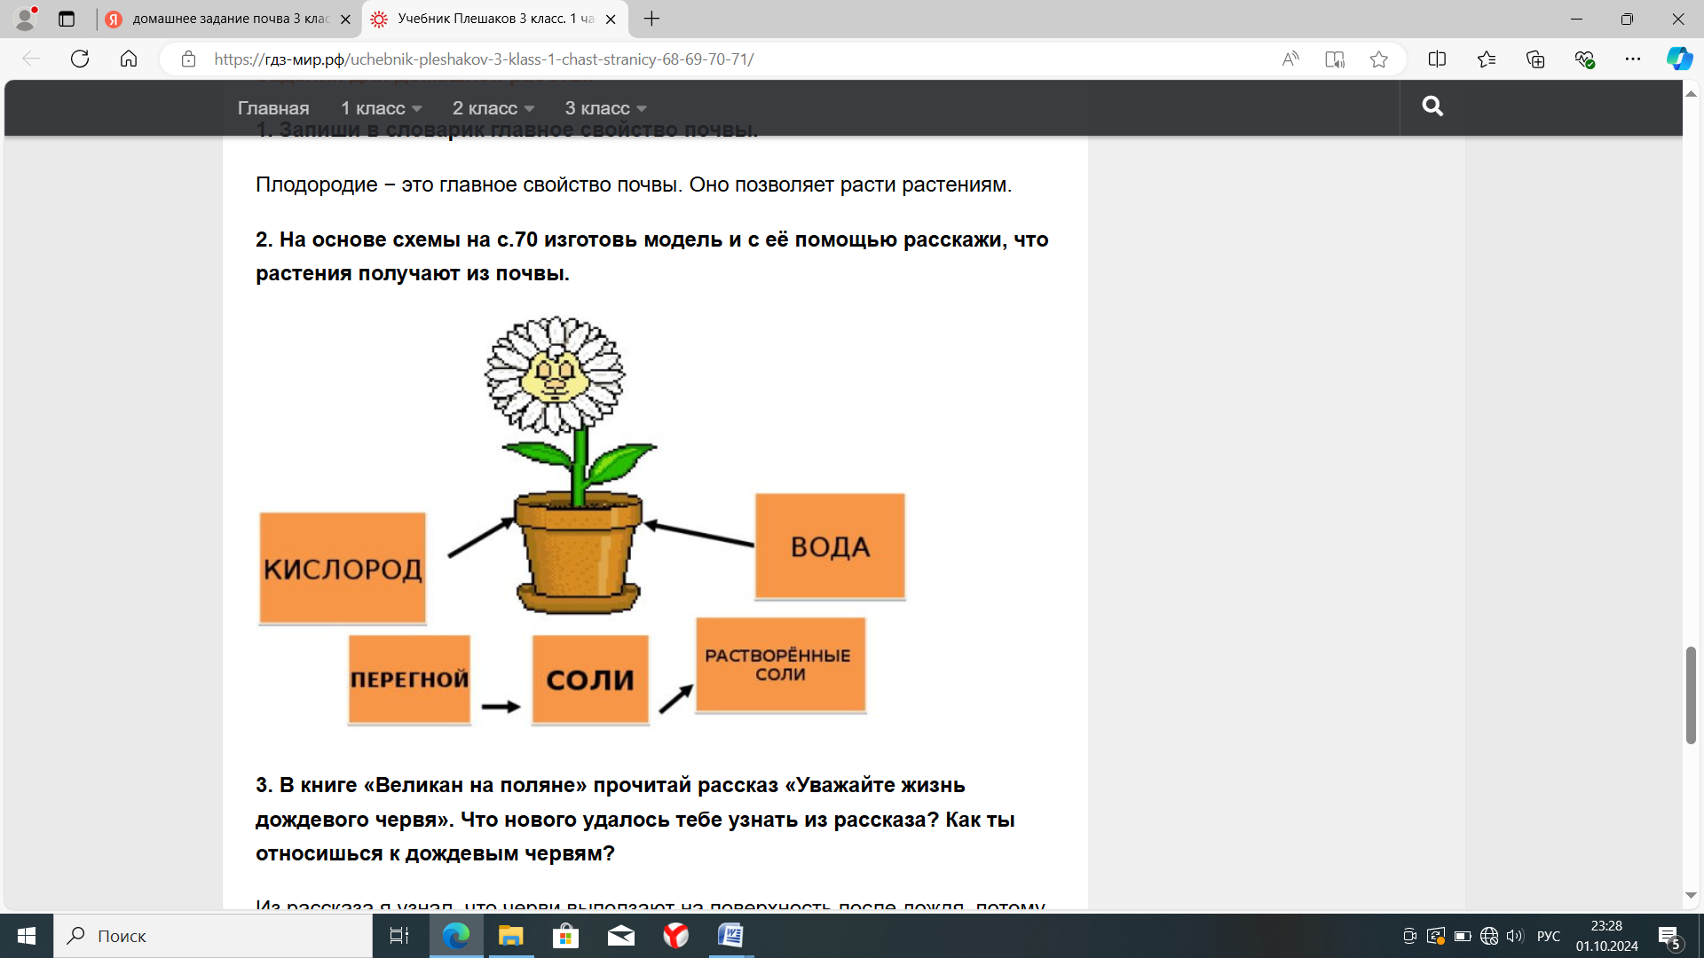Close the 'Учебник Плешаков' tab
This screenshot has width=1704, height=958.
pyautogui.click(x=611, y=20)
